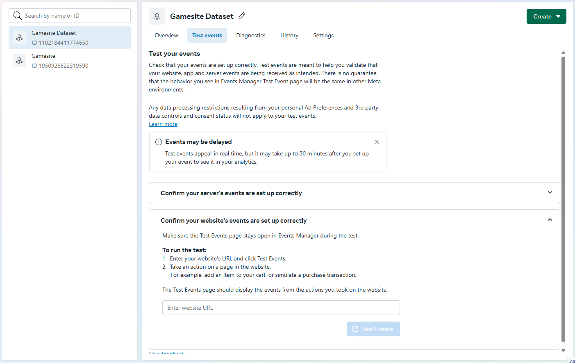Click the vertical scrollbar thumb

[x=563, y=199]
